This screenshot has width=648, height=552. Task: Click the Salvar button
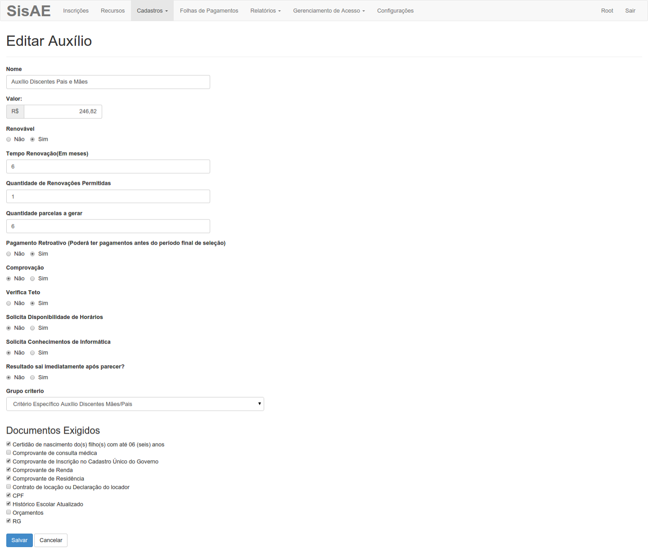(19, 540)
